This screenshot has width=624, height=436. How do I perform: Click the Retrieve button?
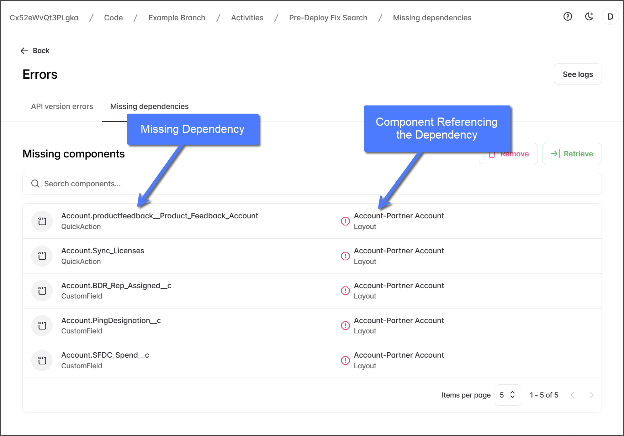tap(572, 154)
